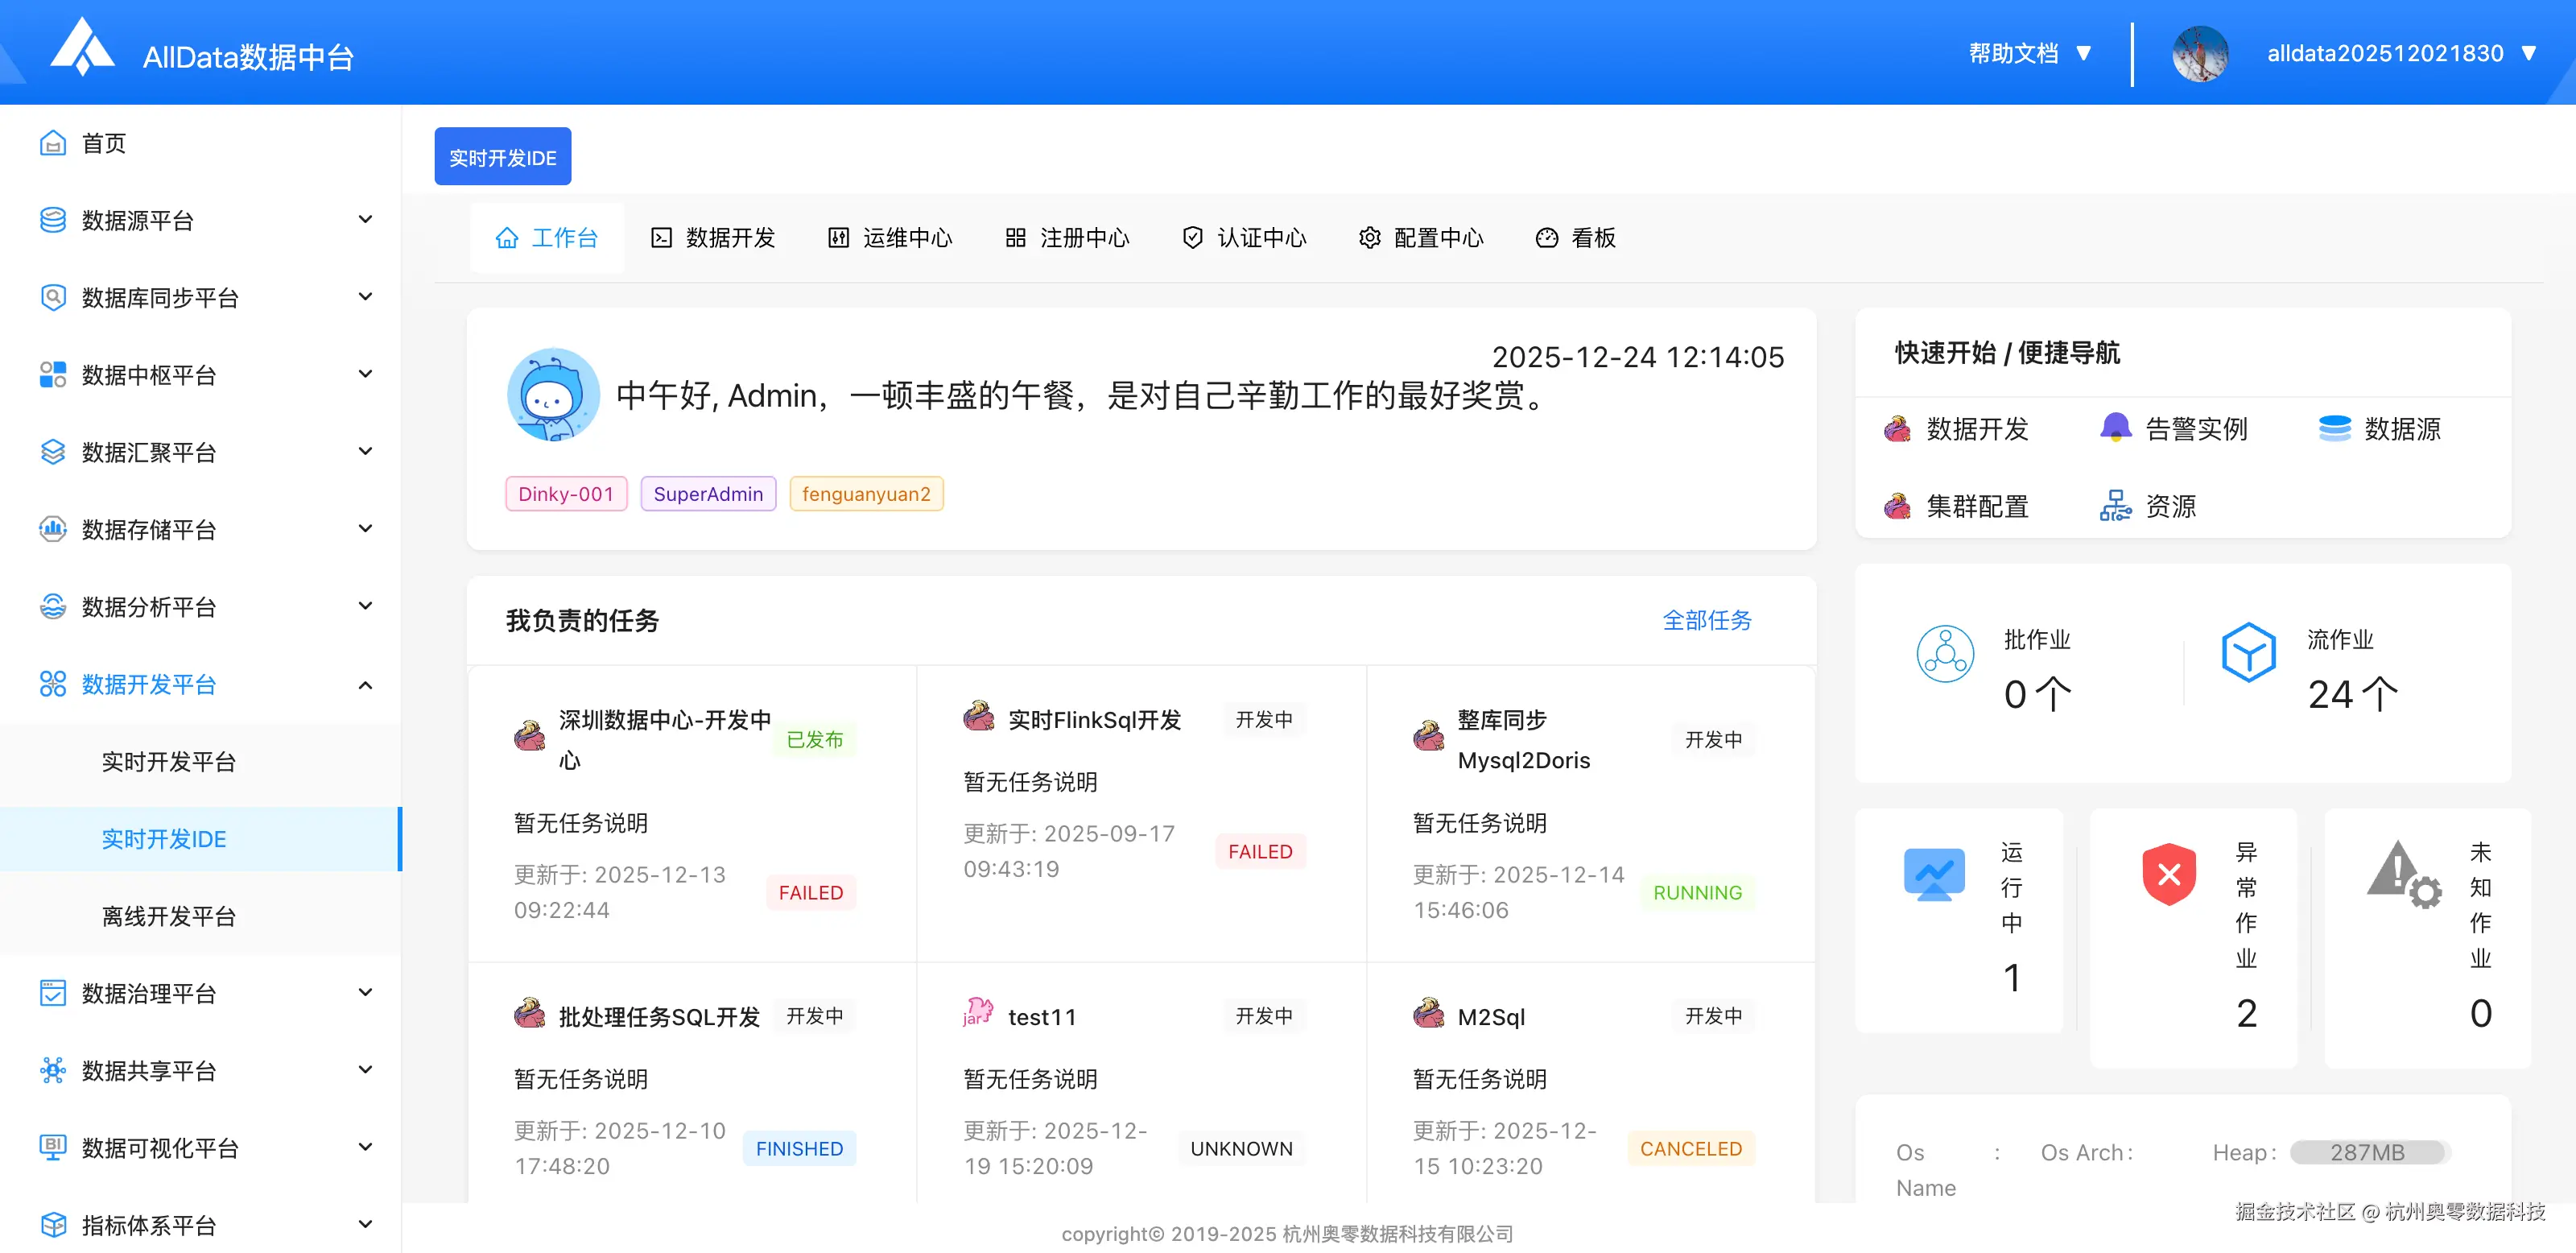Click the 实时开发IDE blue button
2576x1253 pixels.
(502, 158)
